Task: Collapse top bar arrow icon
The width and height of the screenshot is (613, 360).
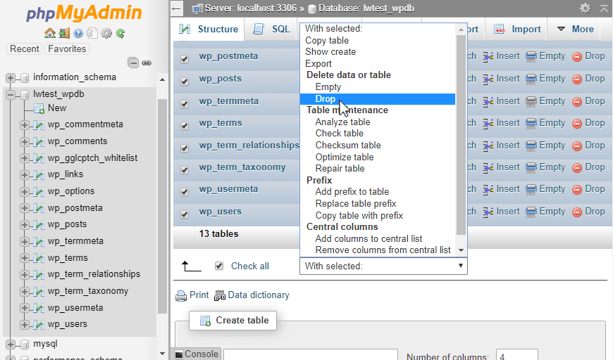Action: click(x=605, y=8)
